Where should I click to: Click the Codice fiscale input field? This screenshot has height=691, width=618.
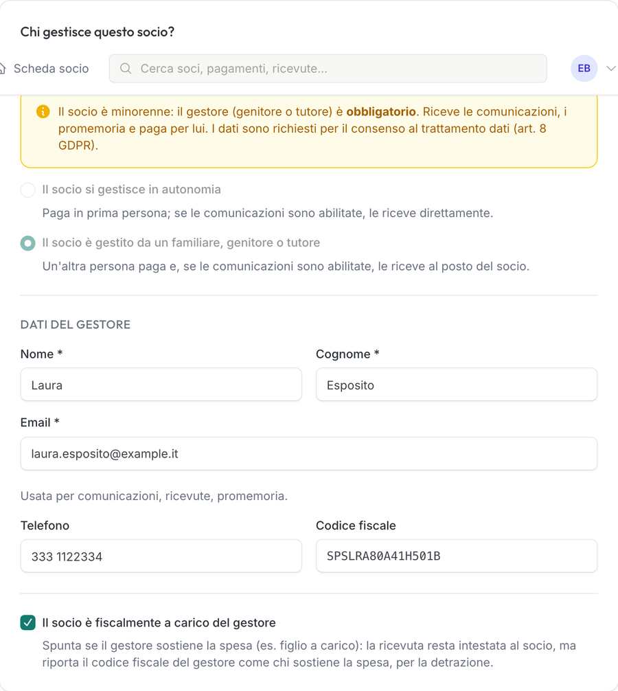pyautogui.click(x=457, y=556)
